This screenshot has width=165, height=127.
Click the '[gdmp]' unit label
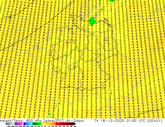tap(49, 121)
